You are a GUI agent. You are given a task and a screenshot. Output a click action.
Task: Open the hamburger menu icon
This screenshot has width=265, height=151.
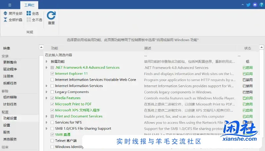click(x=10, y=5)
